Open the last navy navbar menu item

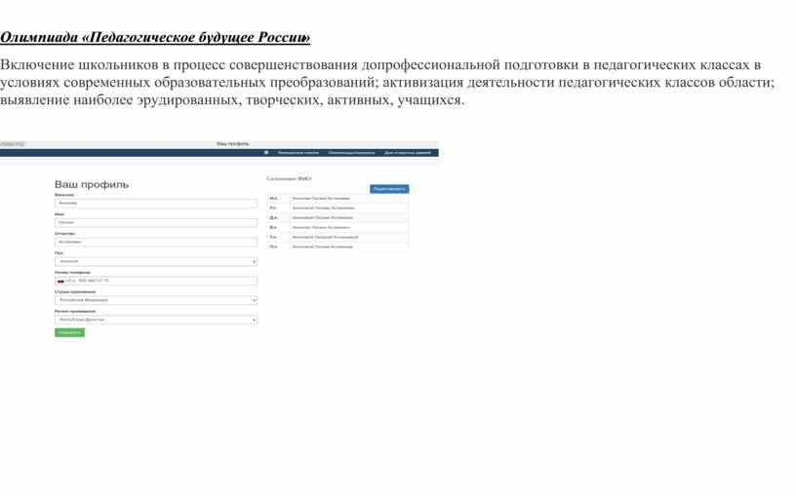(x=408, y=153)
